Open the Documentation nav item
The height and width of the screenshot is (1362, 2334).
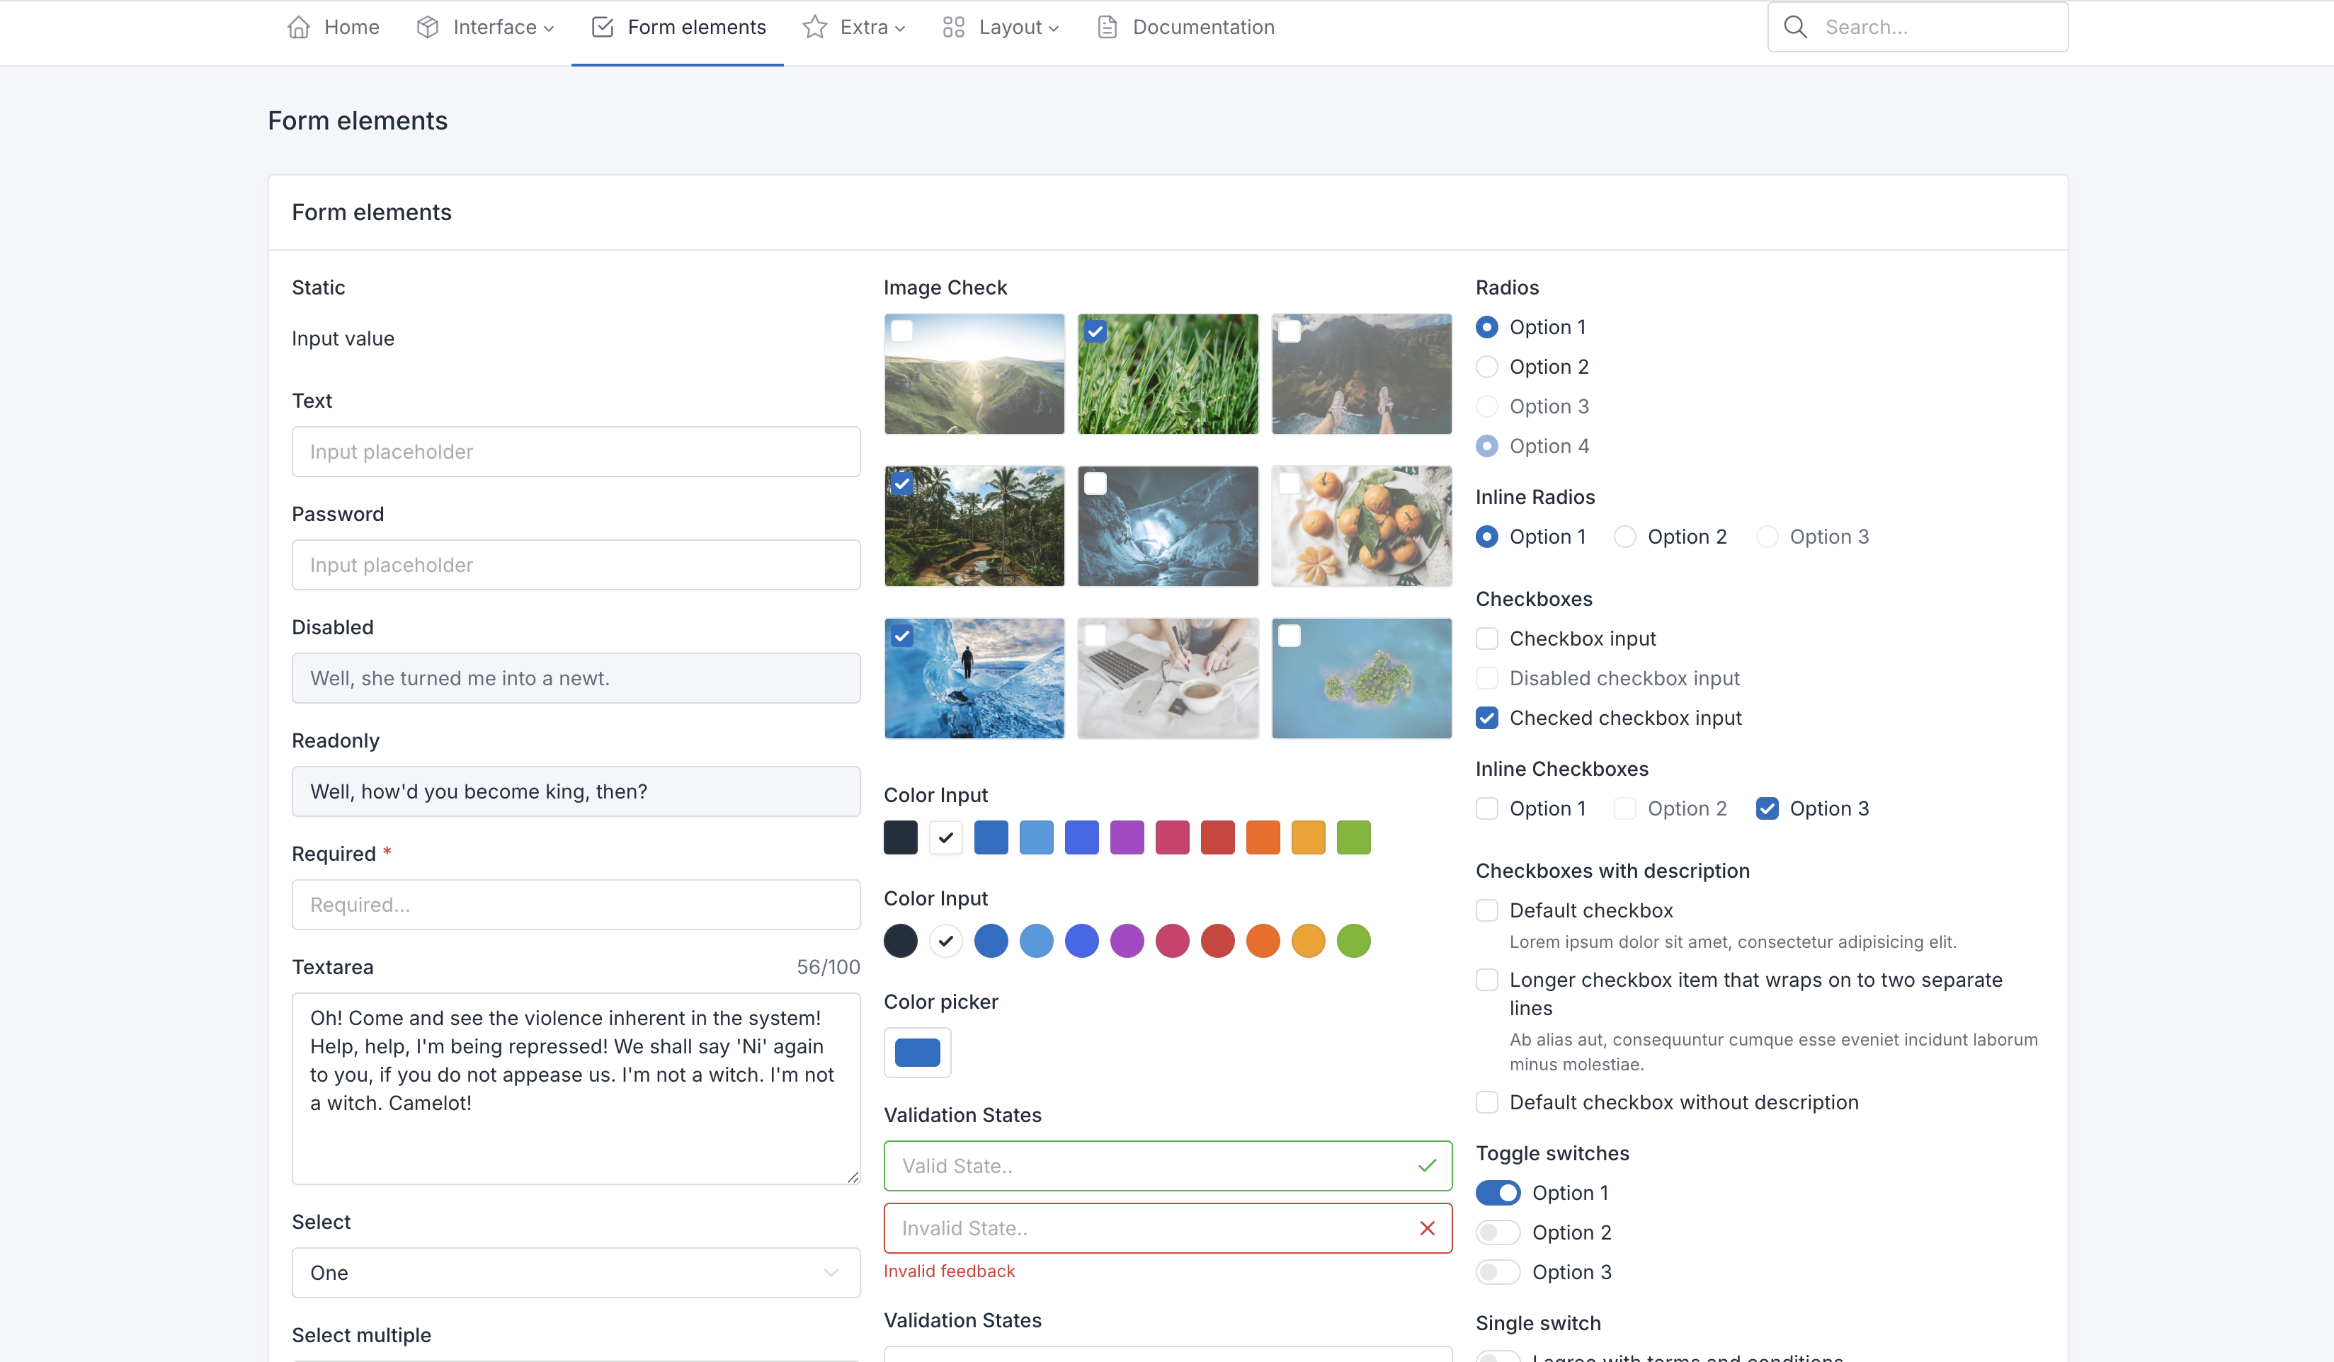tap(1185, 27)
